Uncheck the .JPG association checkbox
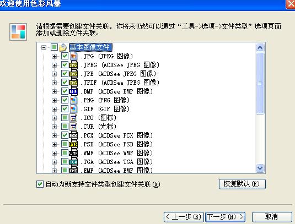Screen dimensions: 295x224 coord(65,56)
